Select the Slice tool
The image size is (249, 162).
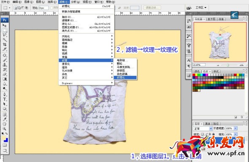[x=5, y=49]
